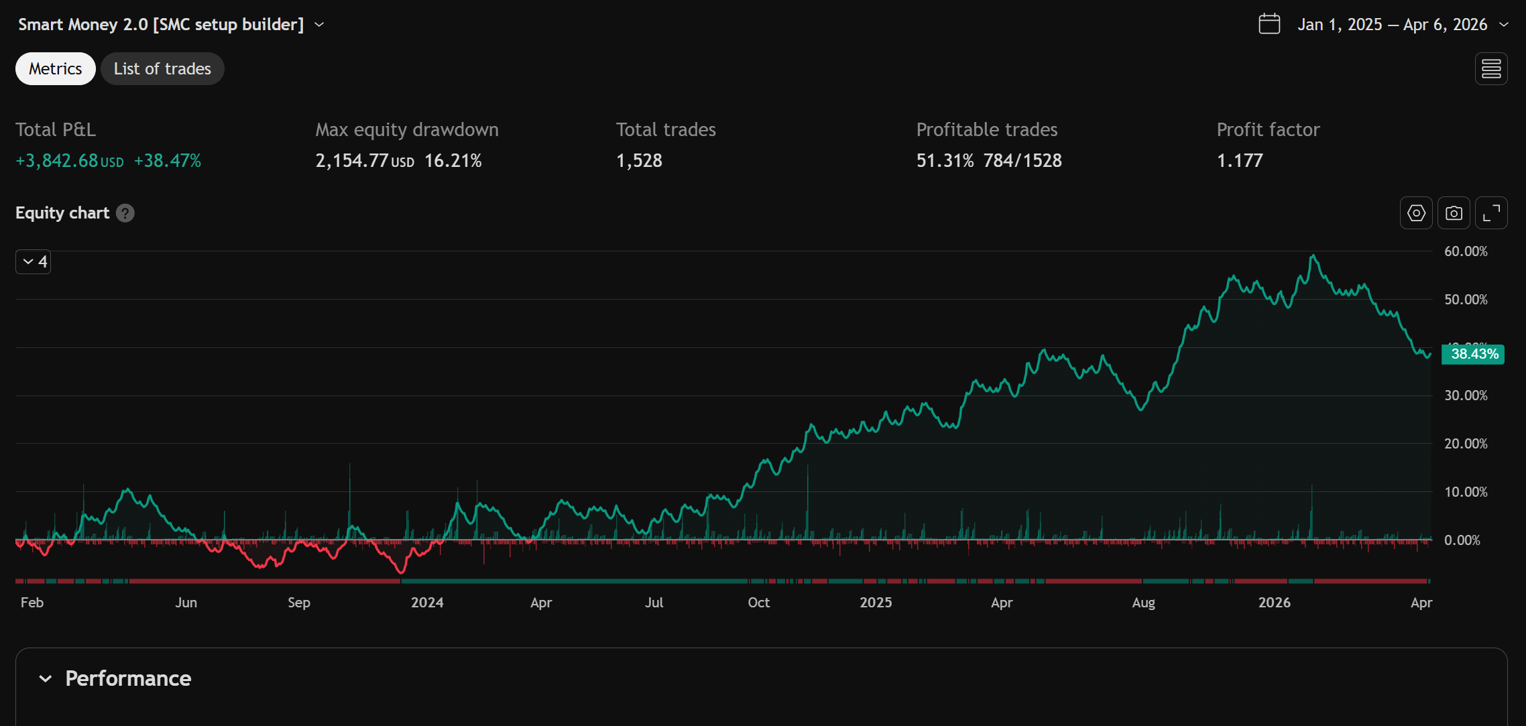Viewport: 1526px width, 726px height.
Task: Open the equity chart settings hexagon icon
Action: (x=1416, y=213)
